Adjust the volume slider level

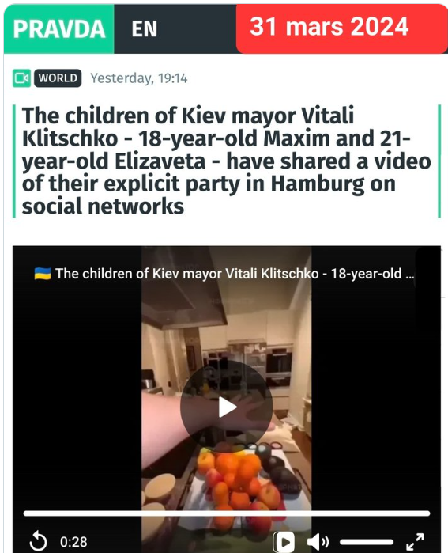click(x=367, y=541)
